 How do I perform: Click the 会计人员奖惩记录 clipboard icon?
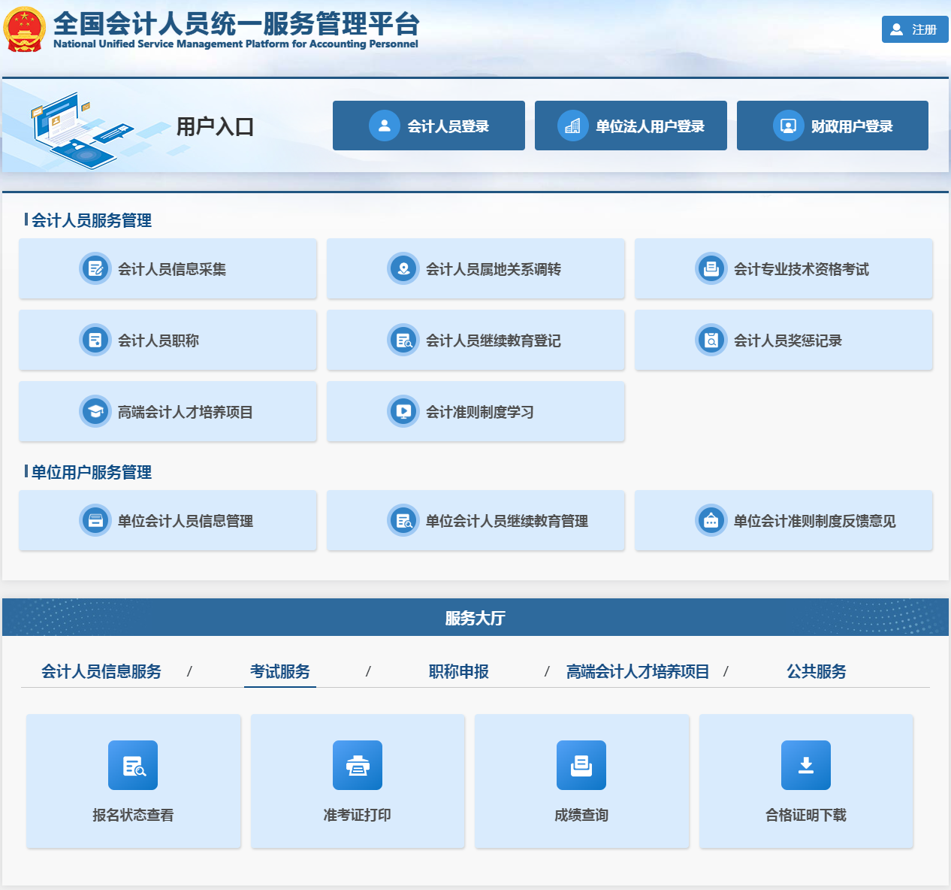(x=711, y=341)
